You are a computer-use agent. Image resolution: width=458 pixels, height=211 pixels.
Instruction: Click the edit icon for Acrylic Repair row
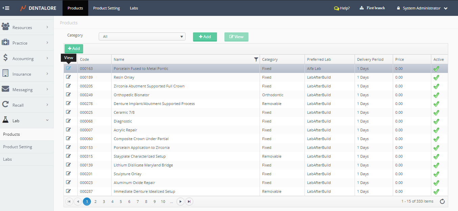(69, 130)
